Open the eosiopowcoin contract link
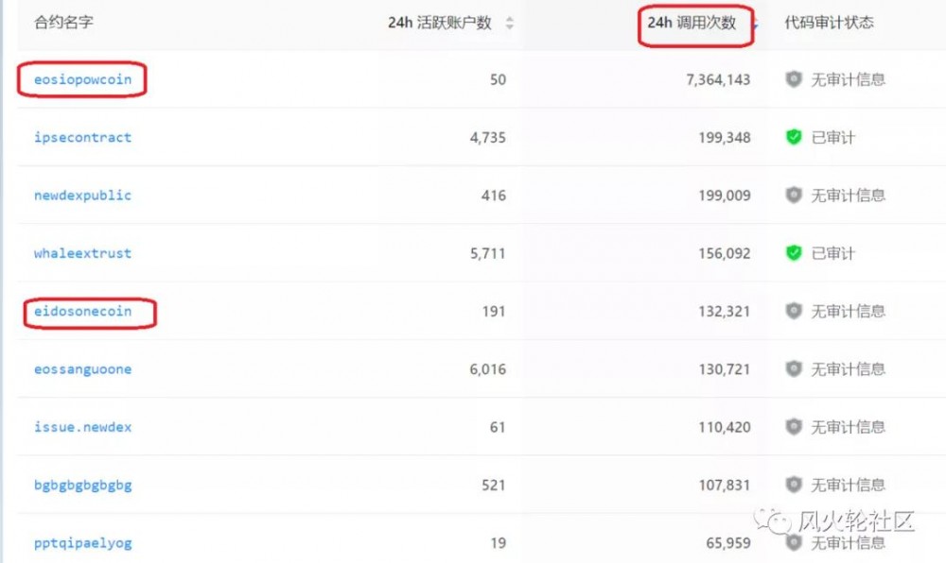The height and width of the screenshot is (563, 946). pos(81,80)
